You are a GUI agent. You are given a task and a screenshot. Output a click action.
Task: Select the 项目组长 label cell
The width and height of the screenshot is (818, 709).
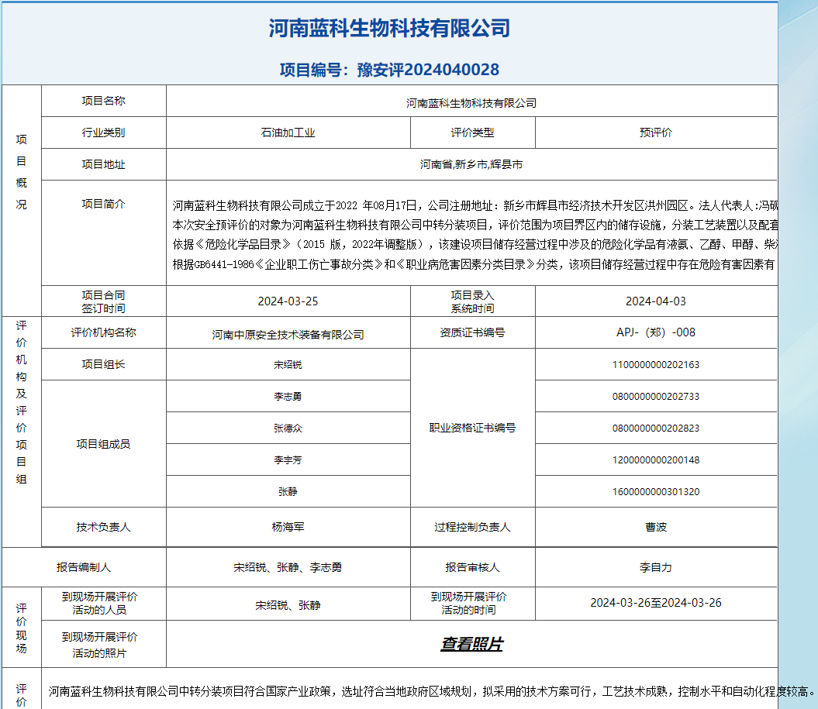tap(103, 364)
